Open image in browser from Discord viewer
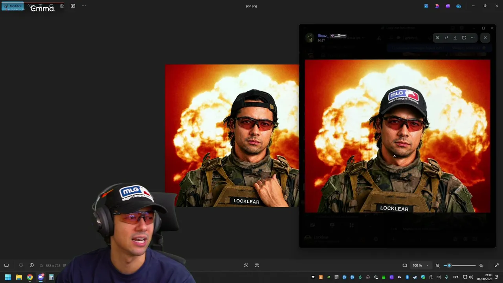This screenshot has width=503, height=283. [464, 38]
